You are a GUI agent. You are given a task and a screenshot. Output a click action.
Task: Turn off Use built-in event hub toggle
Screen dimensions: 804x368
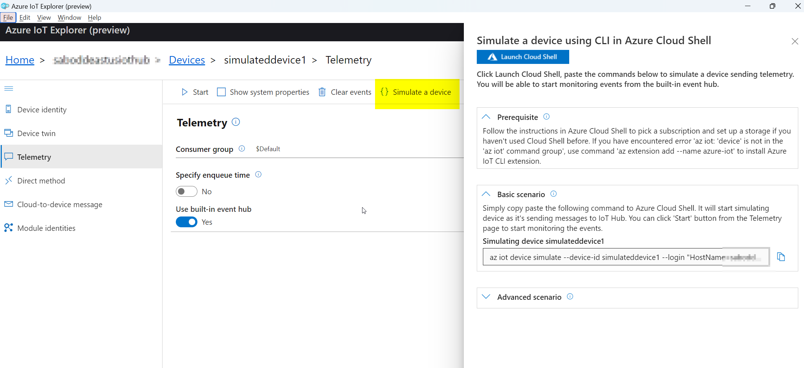(186, 222)
